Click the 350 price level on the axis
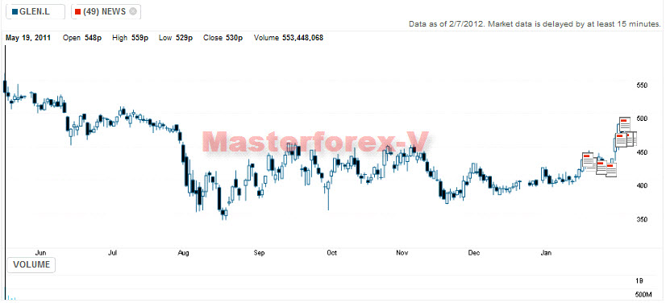The height and width of the screenshot is (303, 666). click(642, 219)
